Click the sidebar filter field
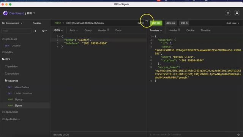 (16, 31)
